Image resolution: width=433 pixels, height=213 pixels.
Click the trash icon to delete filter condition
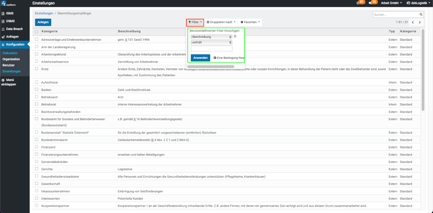[235, 37]
